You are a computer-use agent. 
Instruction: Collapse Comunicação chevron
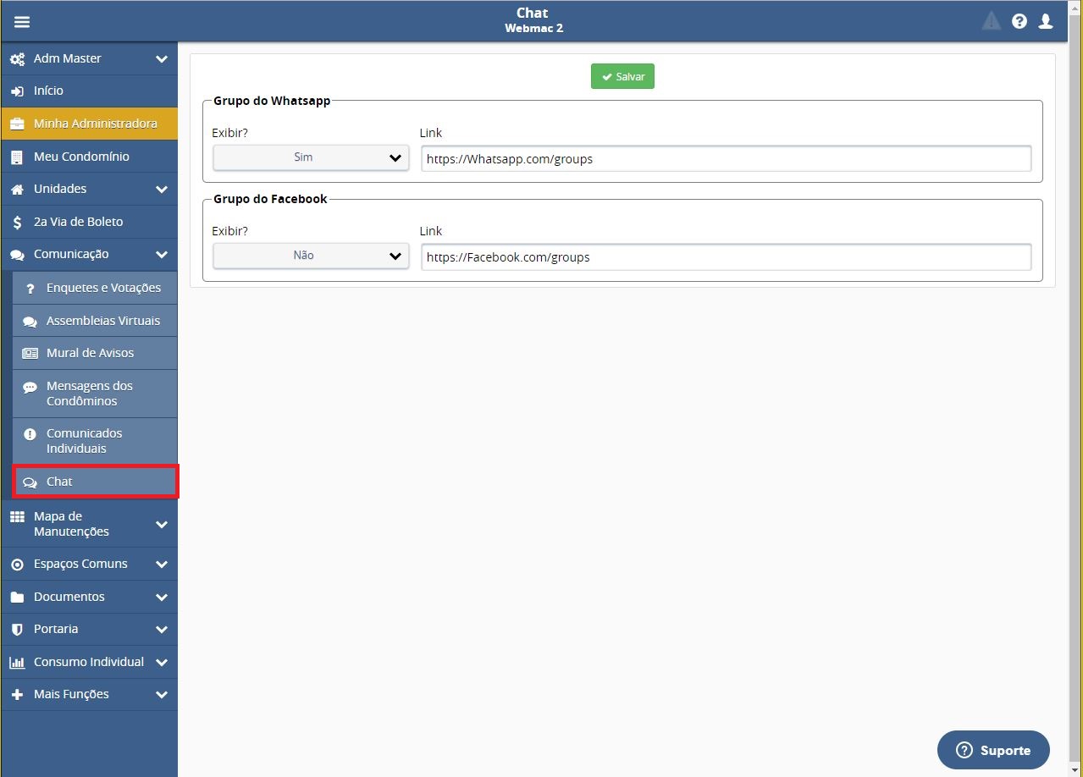coord(162,255)
